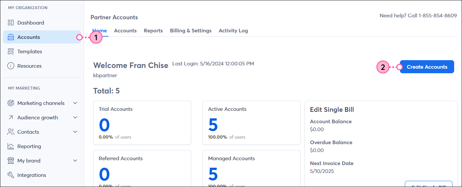This screenshot has width=462, height=187.
Task: Expand the Audience growth chevron
Action: click(x=75, y=117)
